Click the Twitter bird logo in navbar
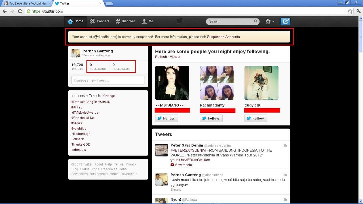 pos(179,21)
